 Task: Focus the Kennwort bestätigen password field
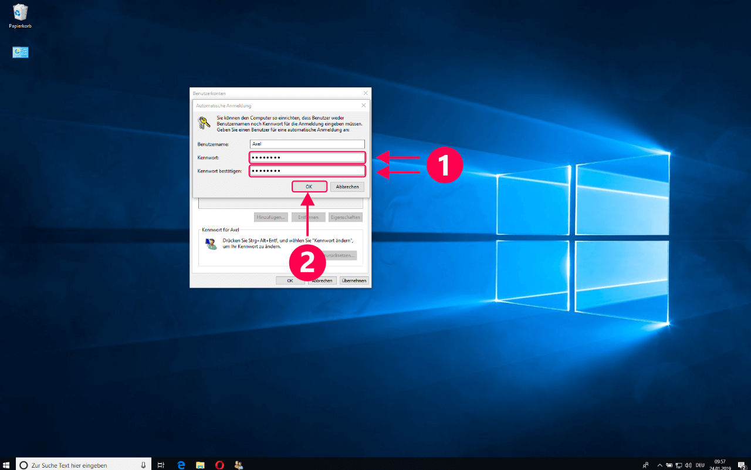[307, 171]
